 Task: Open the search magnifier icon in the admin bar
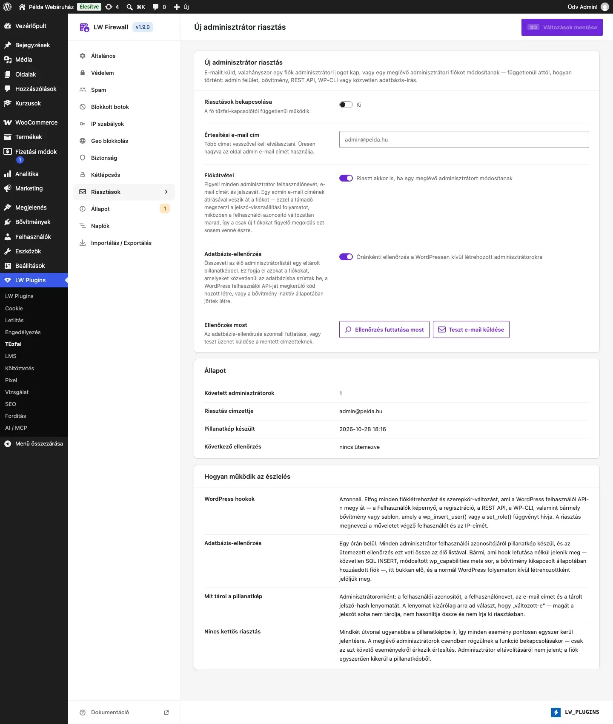[129, 7]
